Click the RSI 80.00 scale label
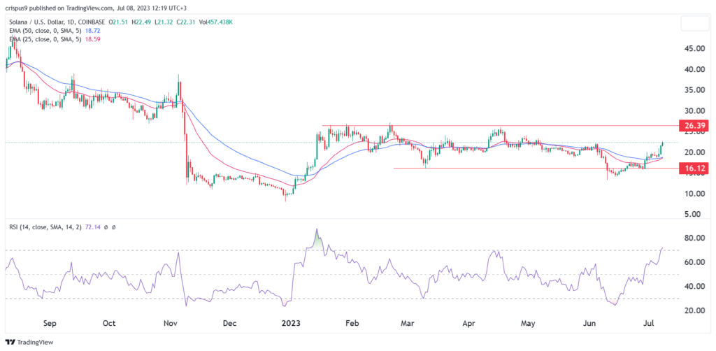The width and height of the screenshot is (716, 351). [693, 238]
